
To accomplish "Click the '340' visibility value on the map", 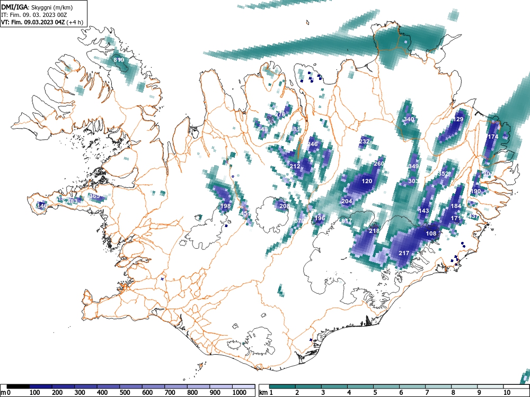I will pyautogui.click(x=409, y=119).
